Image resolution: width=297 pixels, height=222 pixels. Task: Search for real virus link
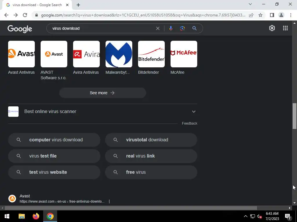pyautogui.click(x=151, y=156)
